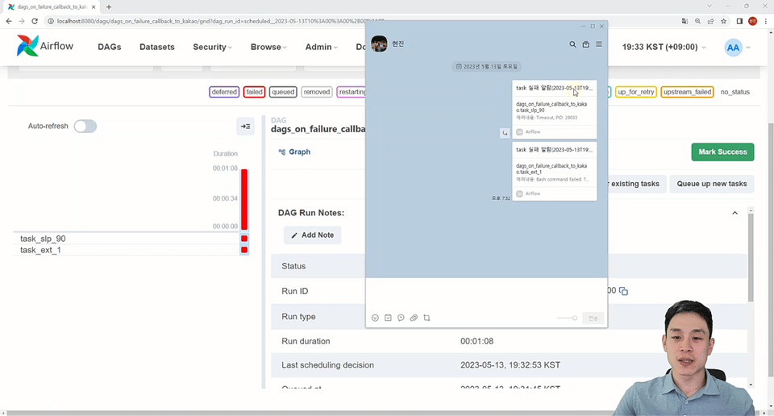Open the 19:33 KST timezone dropdown

click(664, 47)
